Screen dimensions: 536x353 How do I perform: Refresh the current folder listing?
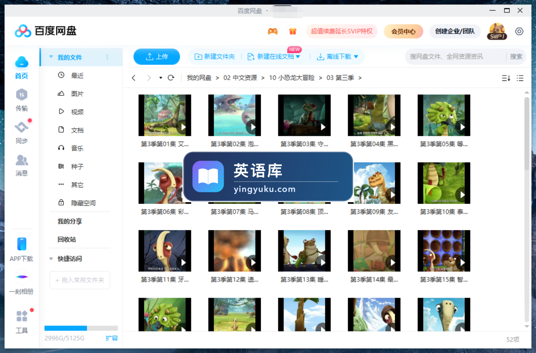pyautogui.click(x=171, y=78)
